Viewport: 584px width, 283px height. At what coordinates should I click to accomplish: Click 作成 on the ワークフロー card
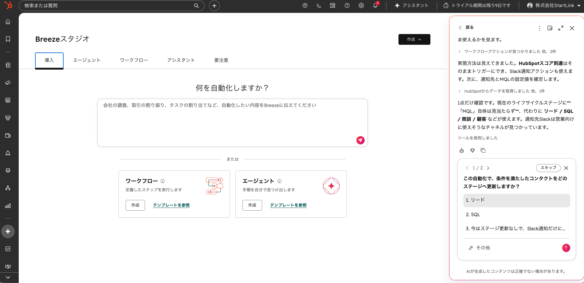[135, 205]
